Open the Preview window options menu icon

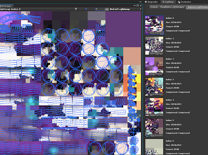coord(134,5)
